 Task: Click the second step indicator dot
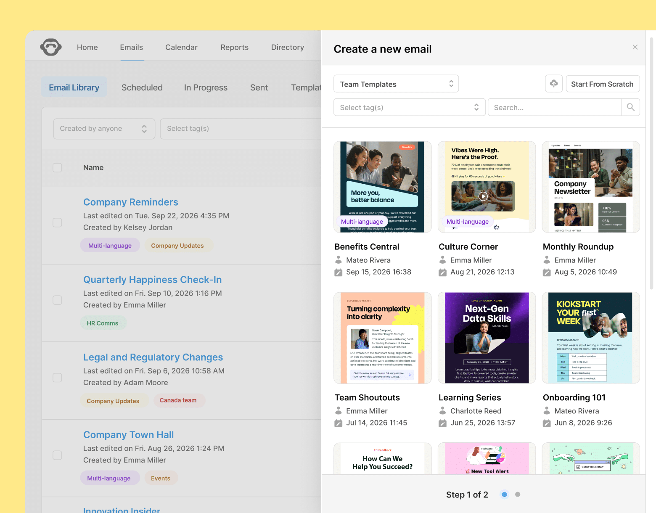518,494
